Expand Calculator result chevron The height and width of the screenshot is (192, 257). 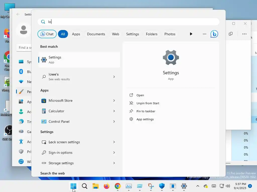click(114, 111)
